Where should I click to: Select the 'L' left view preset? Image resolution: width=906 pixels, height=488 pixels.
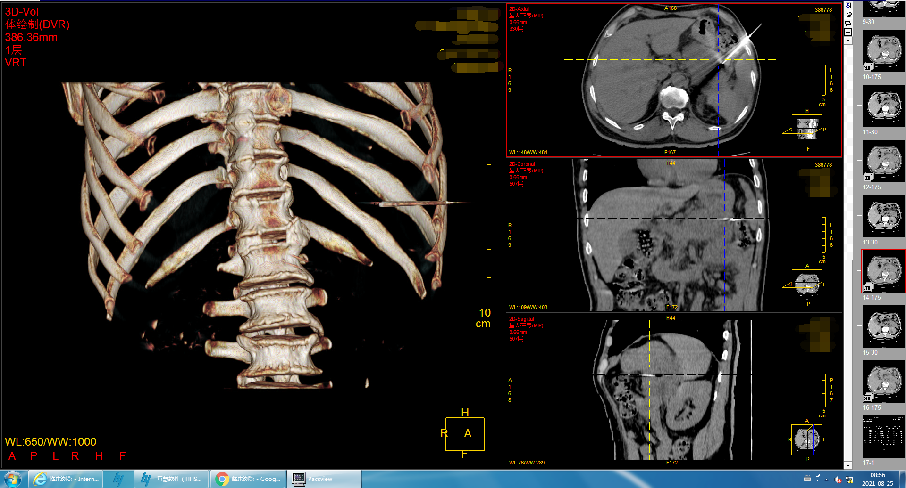click(56, 456)
